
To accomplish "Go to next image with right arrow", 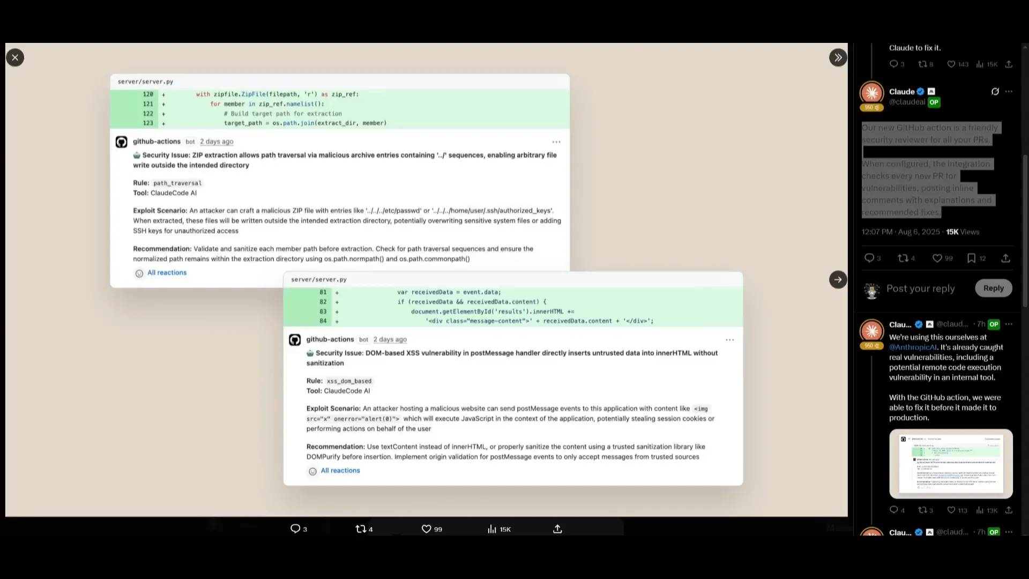I will click(x=838, y=279).
